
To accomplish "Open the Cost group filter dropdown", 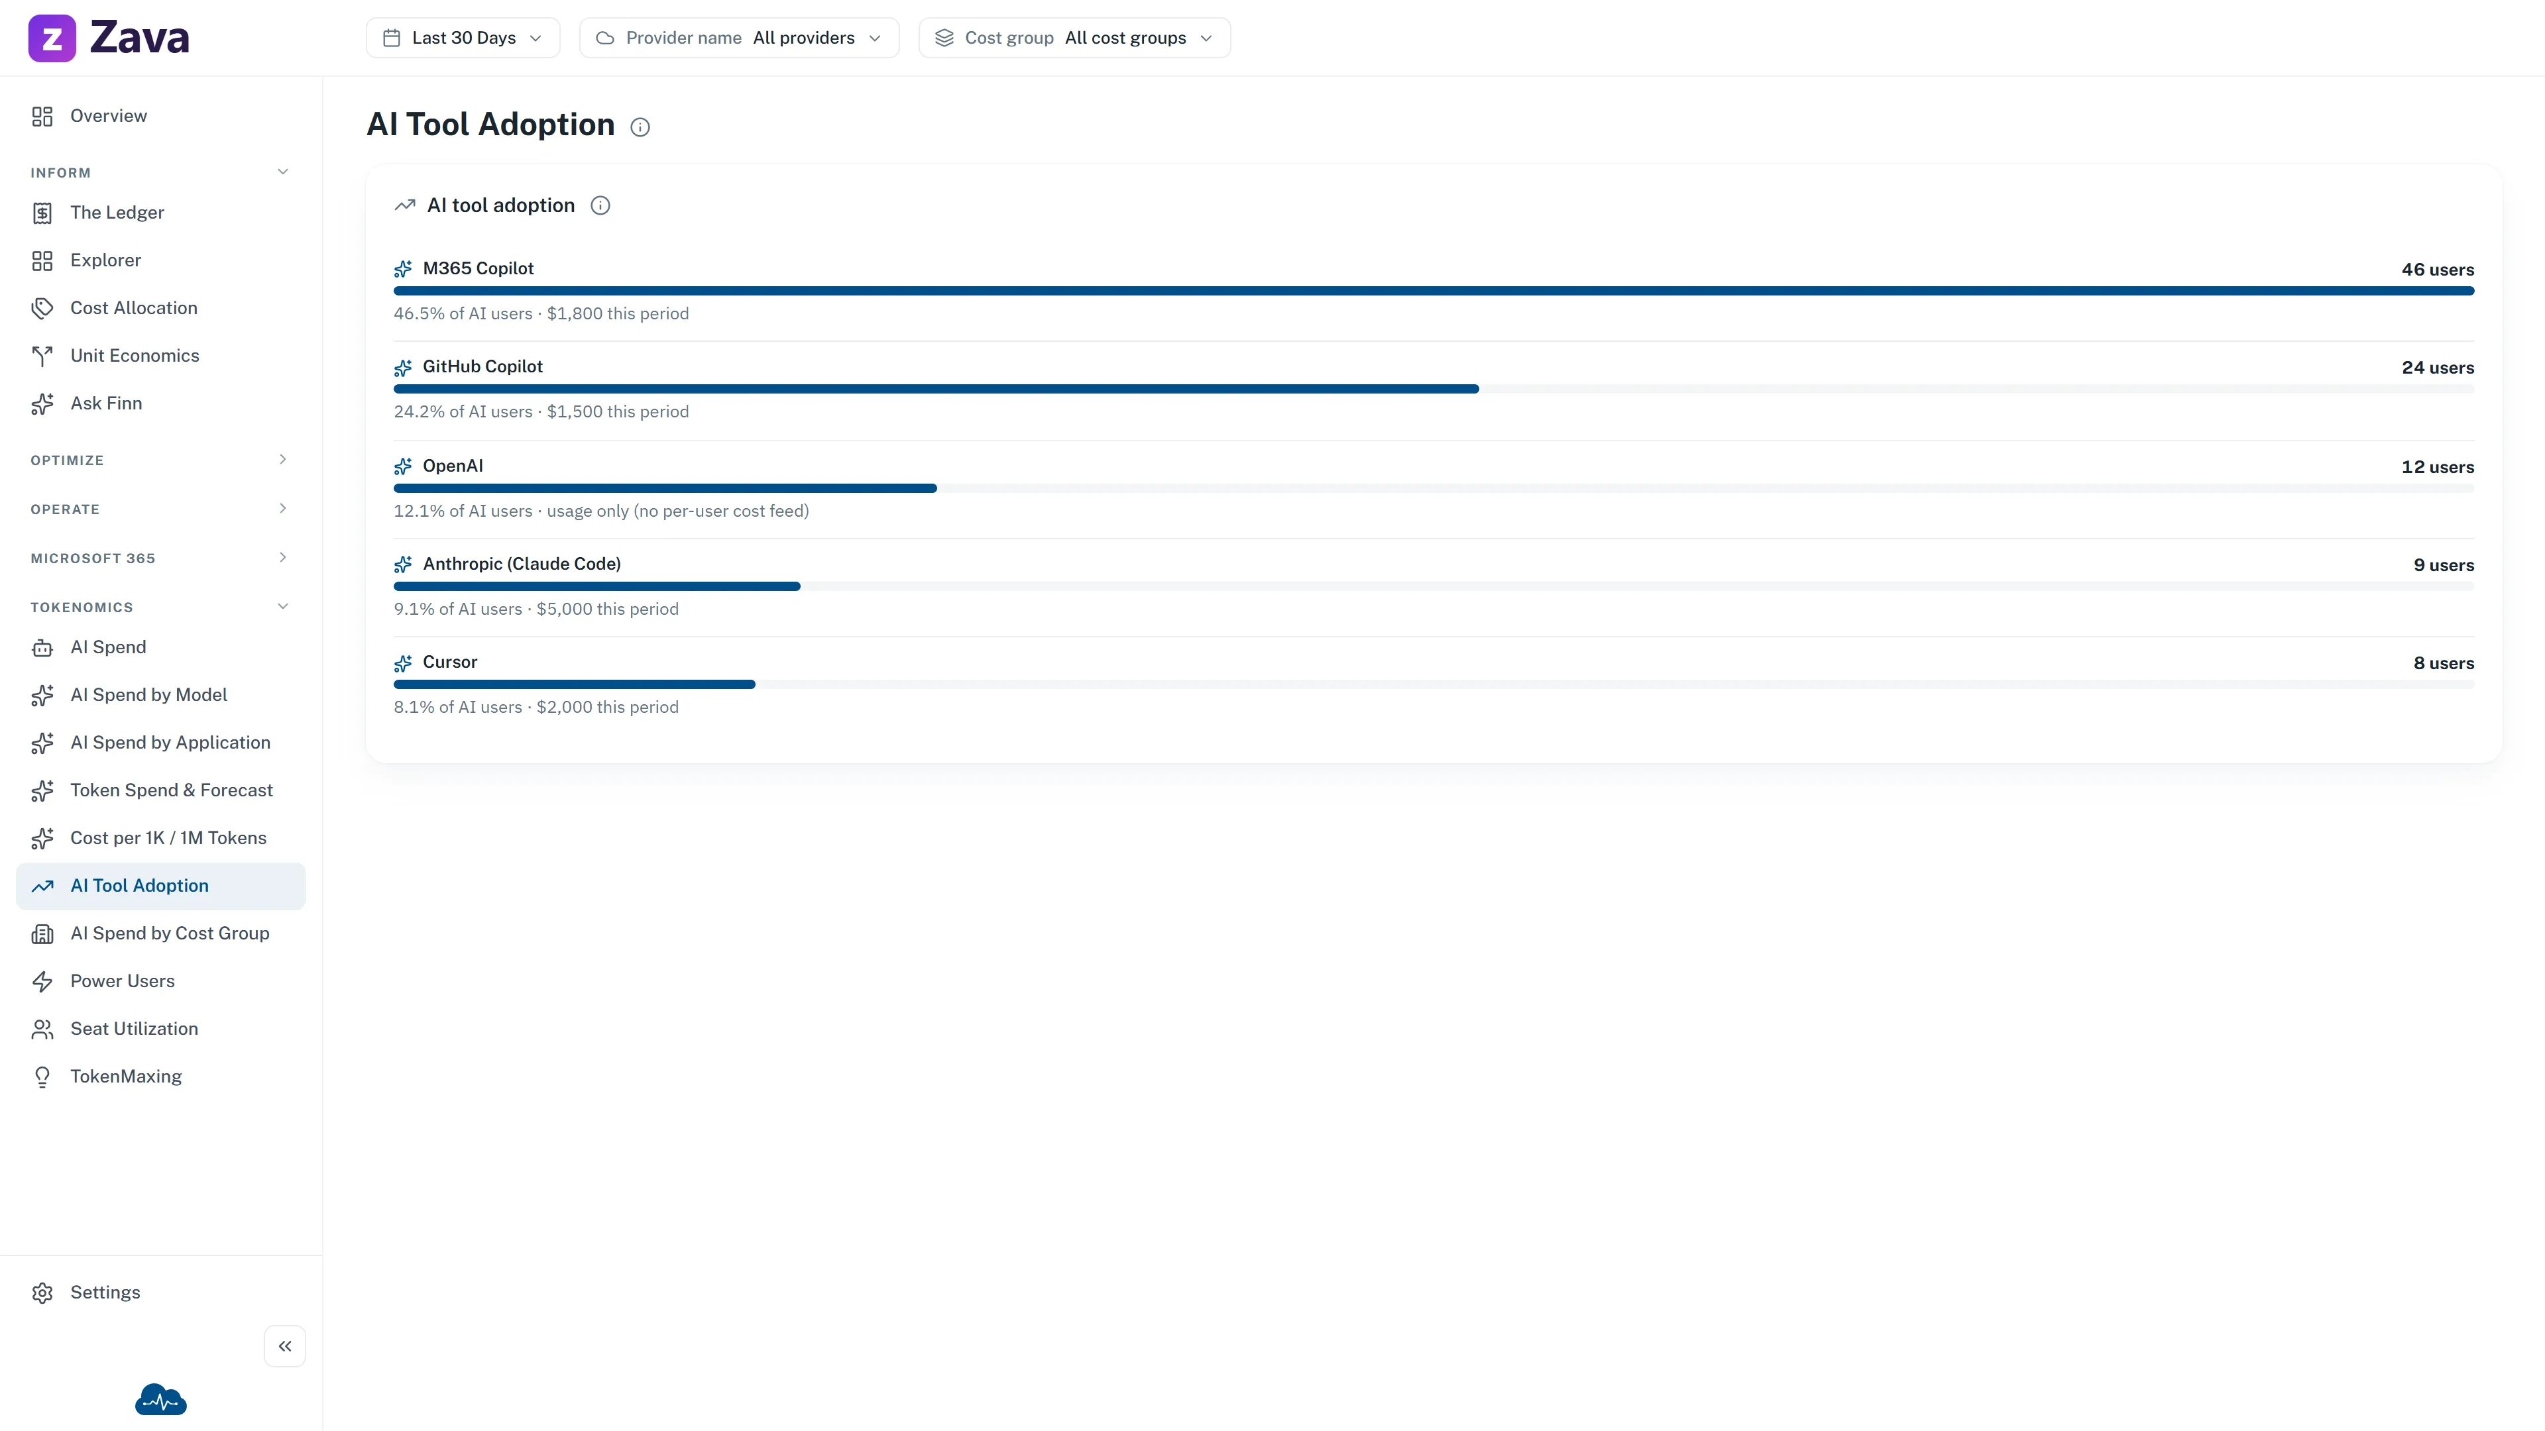I will tap(1075, 38).
